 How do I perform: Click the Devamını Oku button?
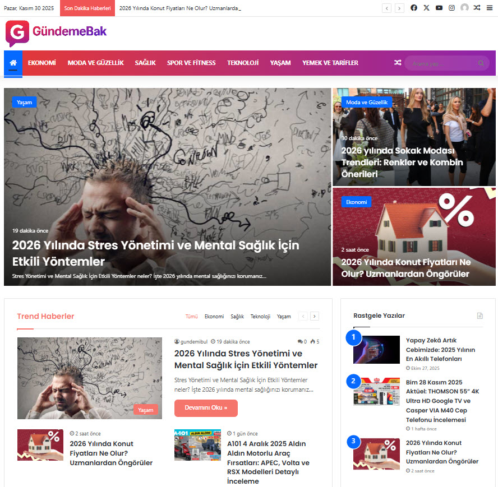[x=206, y=408]
